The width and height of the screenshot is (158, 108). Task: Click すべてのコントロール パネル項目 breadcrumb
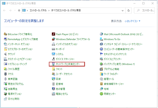66,10
